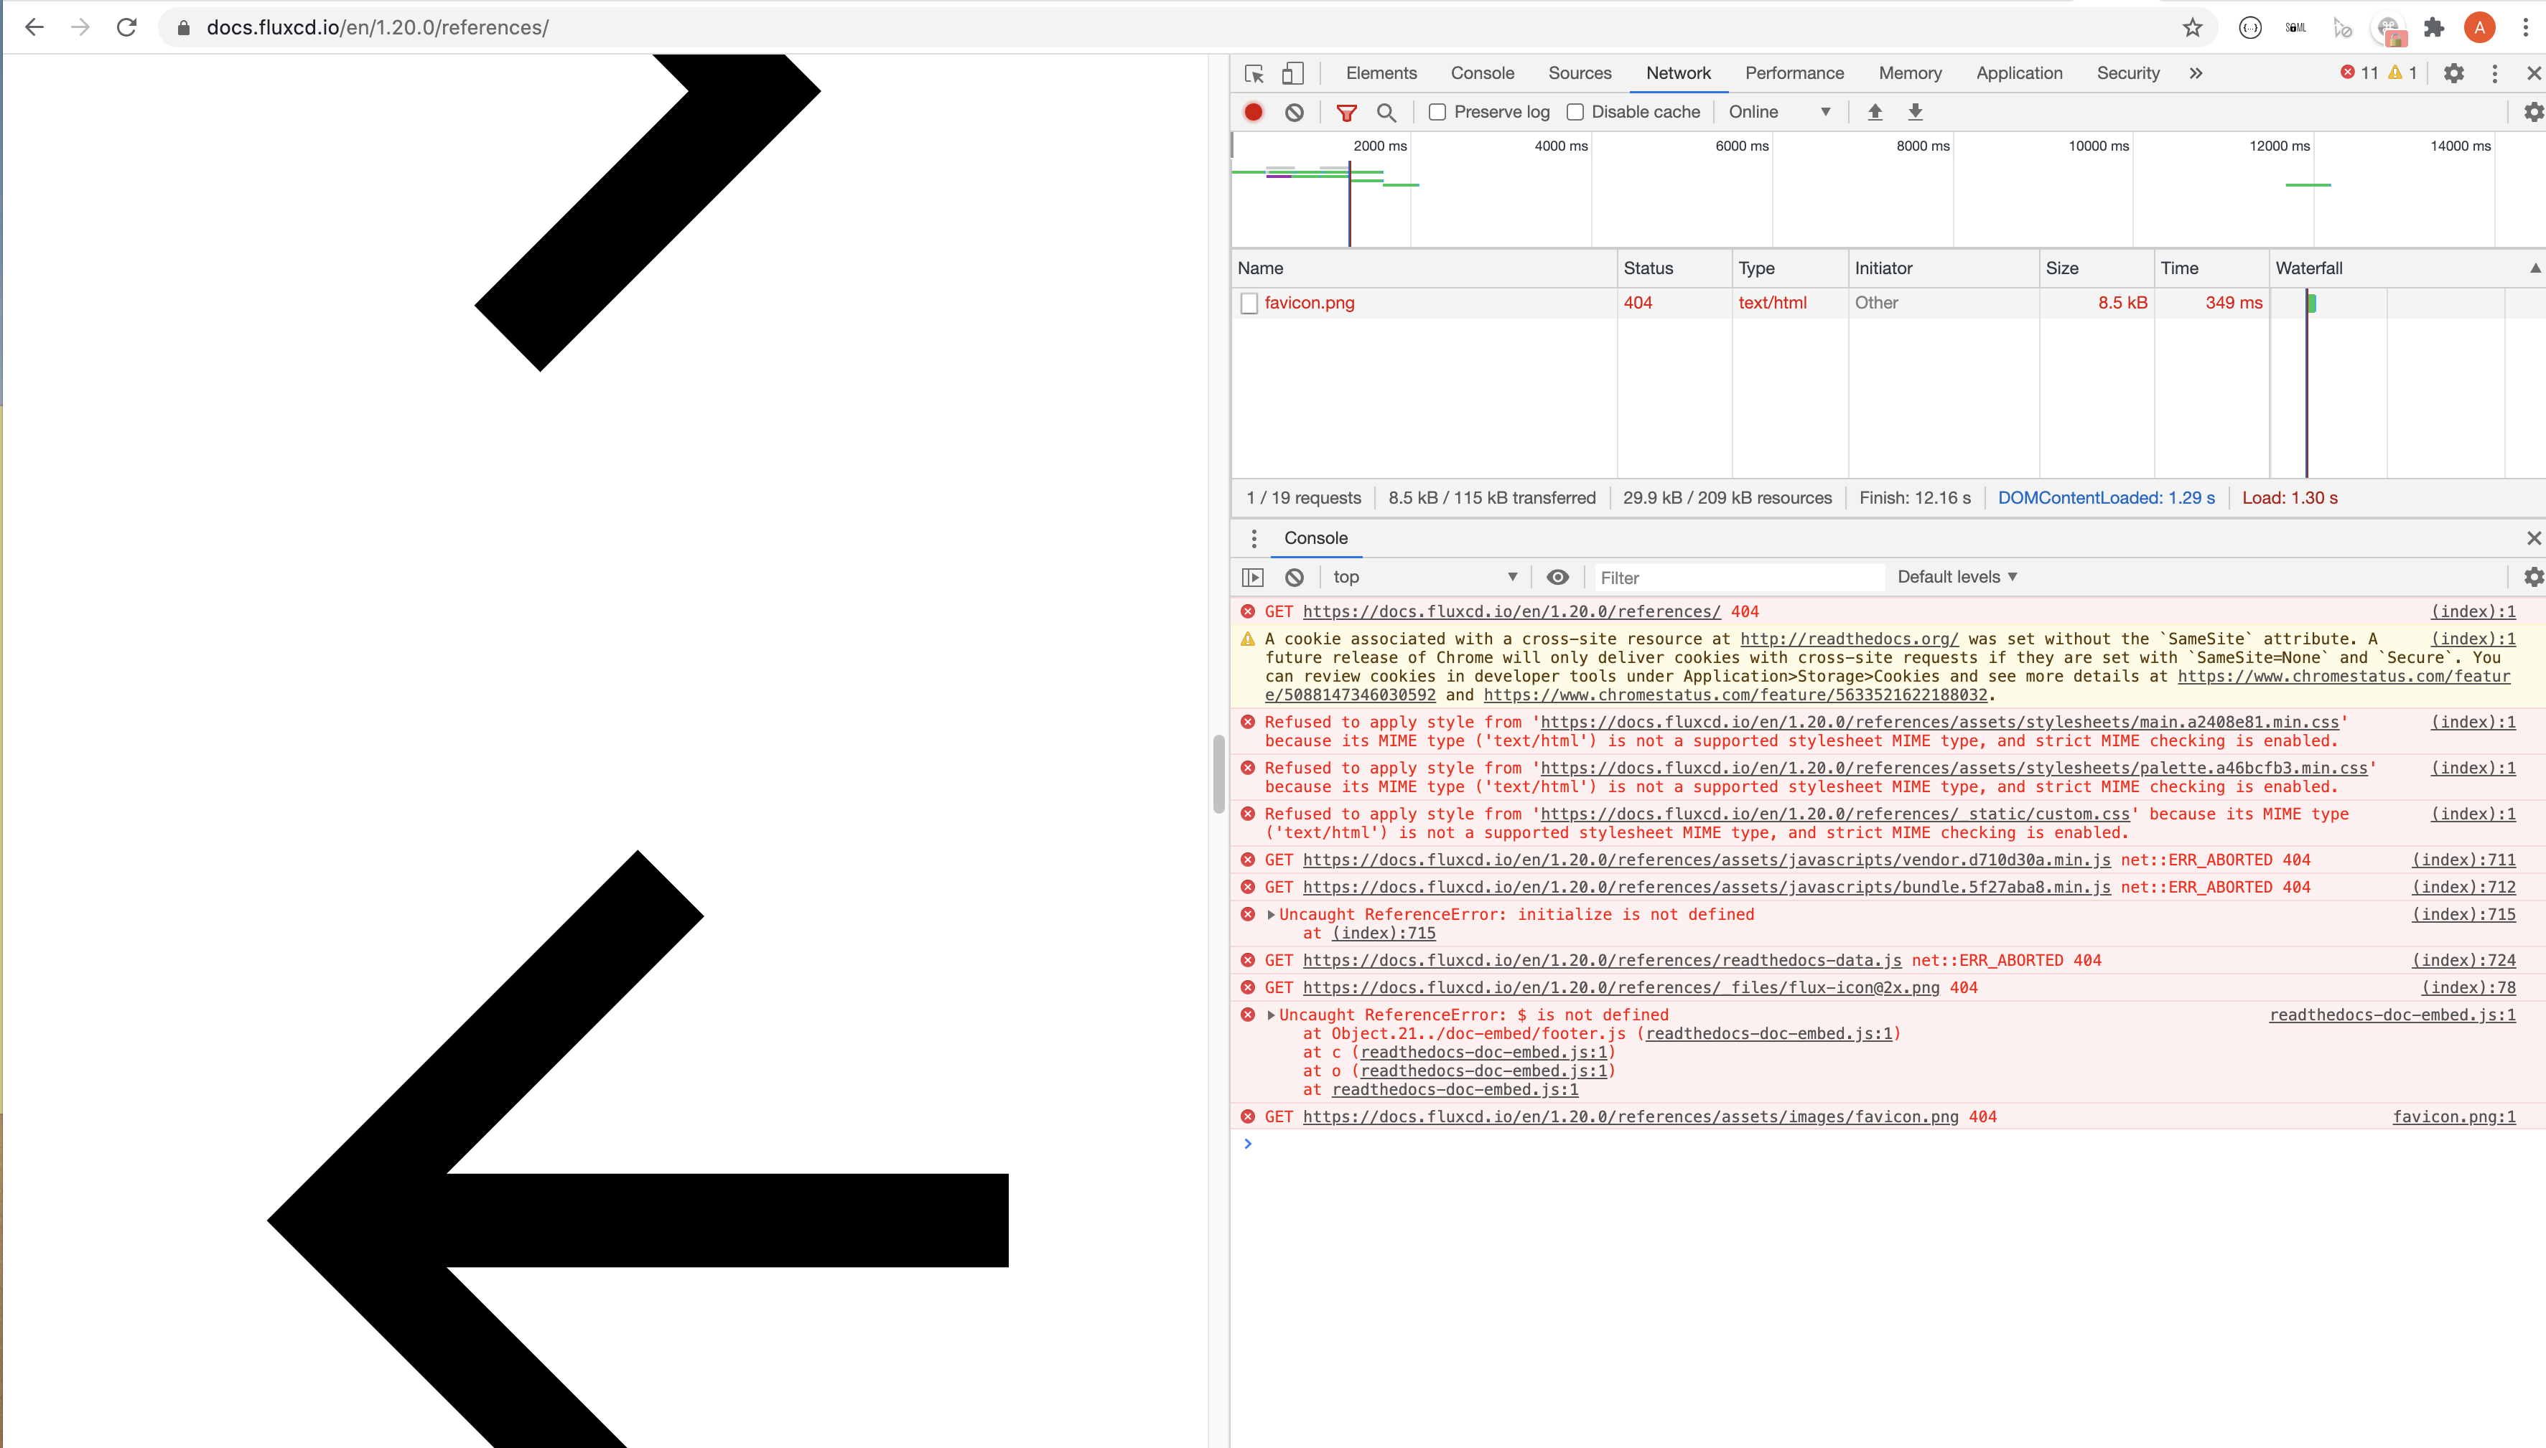Viewport: 2546px width, 1448px height.
Task: Open the network search magnifier icon
Action: click(x=1386, y=113)
